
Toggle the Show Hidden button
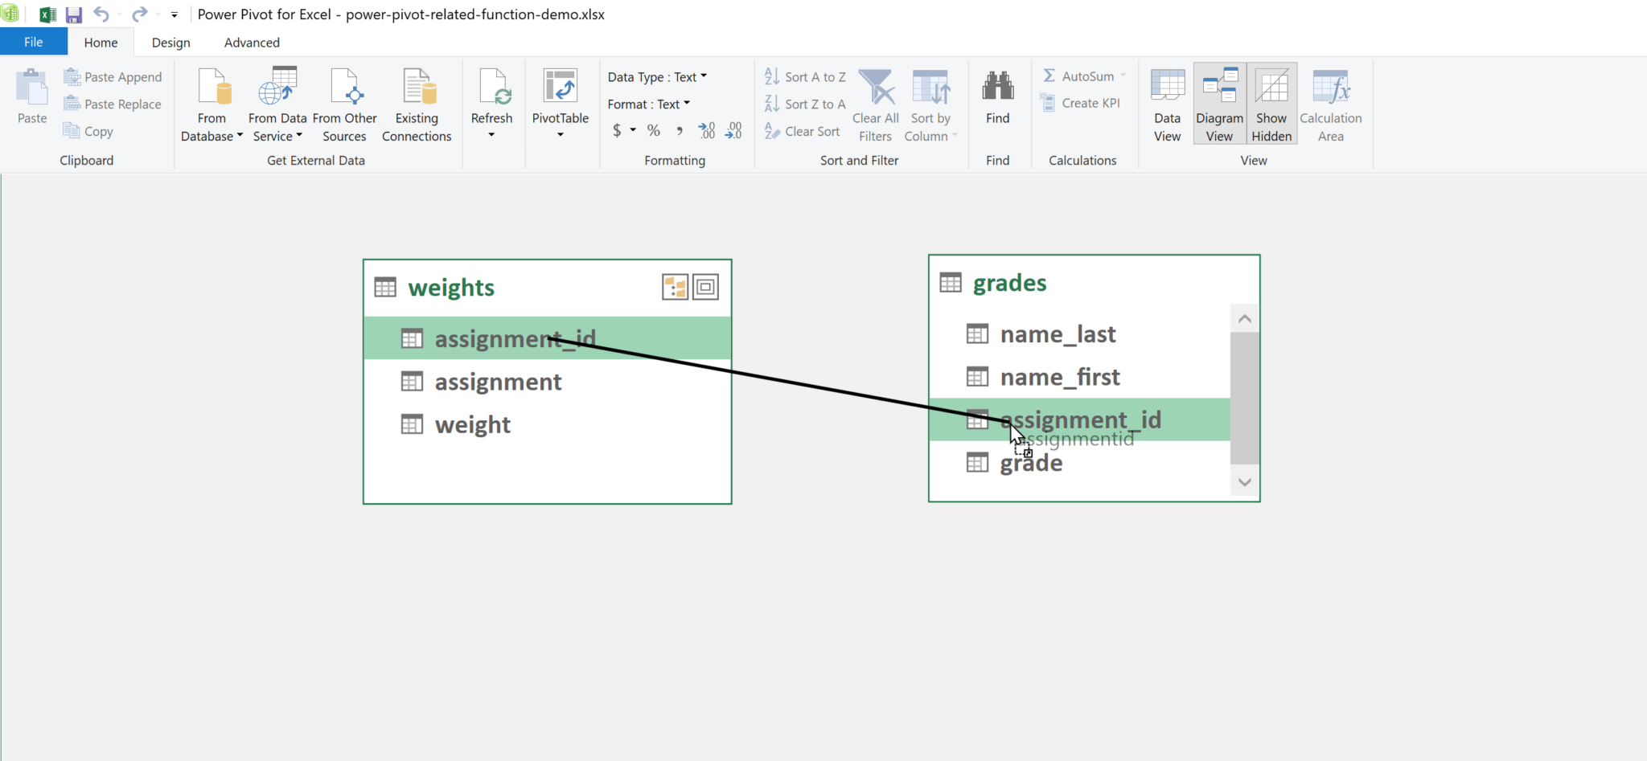click(x=1271, y=104)
